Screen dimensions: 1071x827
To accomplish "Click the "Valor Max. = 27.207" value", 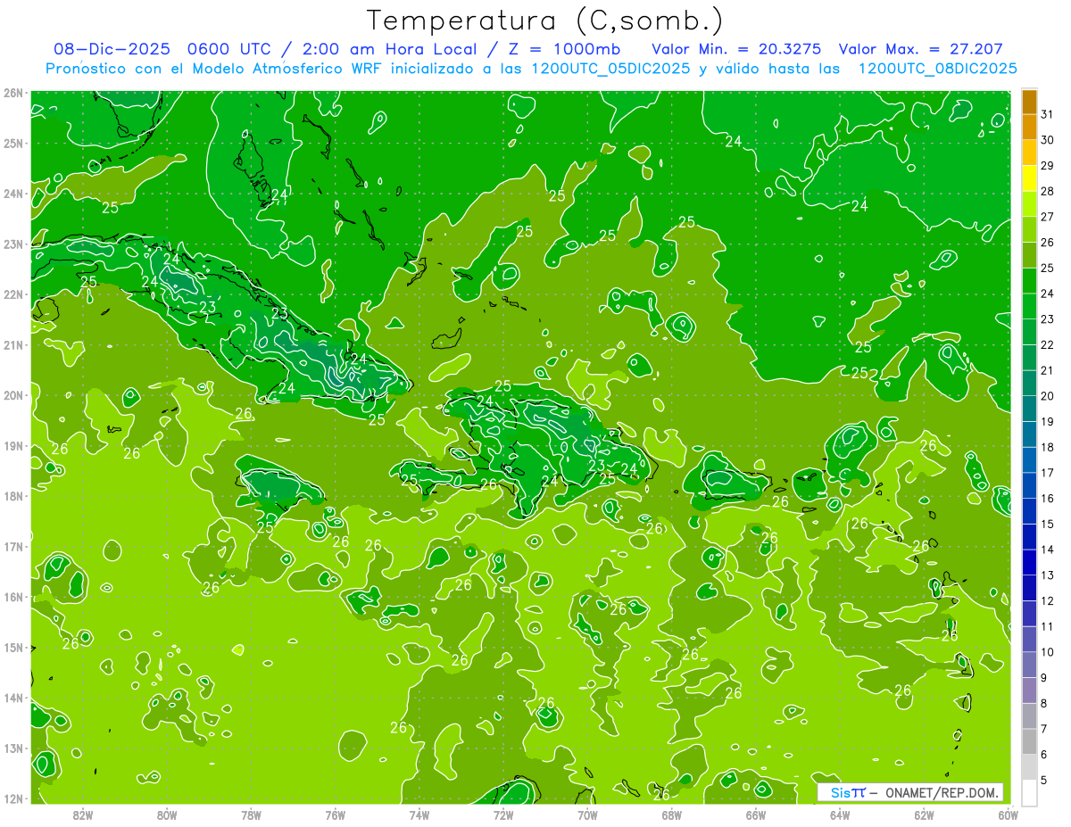I will [921, 49].
